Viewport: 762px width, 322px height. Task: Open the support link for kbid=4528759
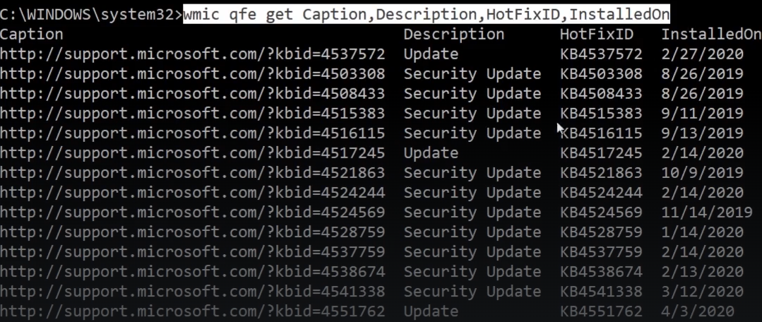192,232
